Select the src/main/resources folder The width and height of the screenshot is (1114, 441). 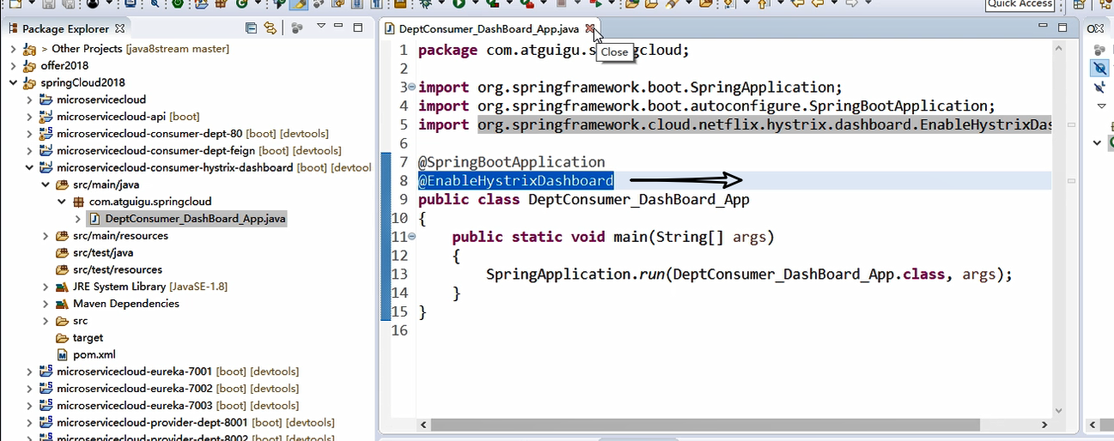120,236
